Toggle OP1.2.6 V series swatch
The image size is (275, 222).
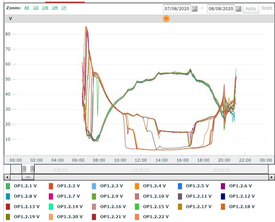coord(223,186)
